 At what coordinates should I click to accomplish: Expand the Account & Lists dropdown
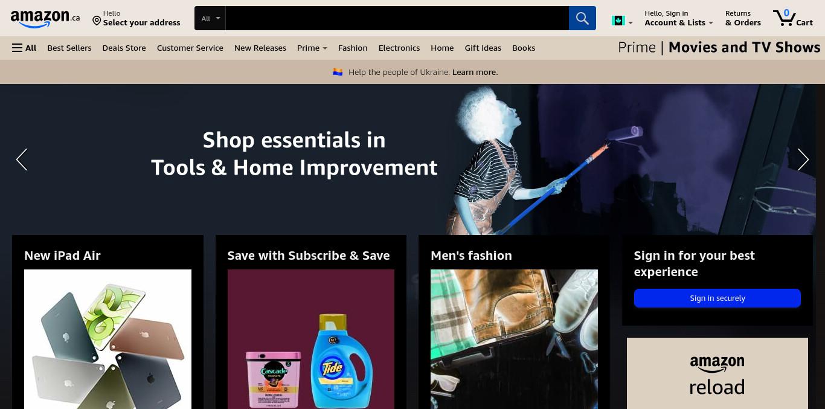point(678,18)
